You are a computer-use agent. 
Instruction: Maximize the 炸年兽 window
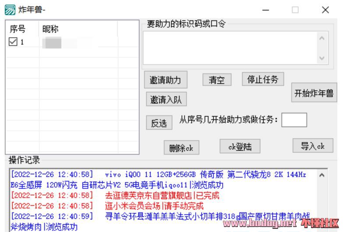(x=295, y=10)
